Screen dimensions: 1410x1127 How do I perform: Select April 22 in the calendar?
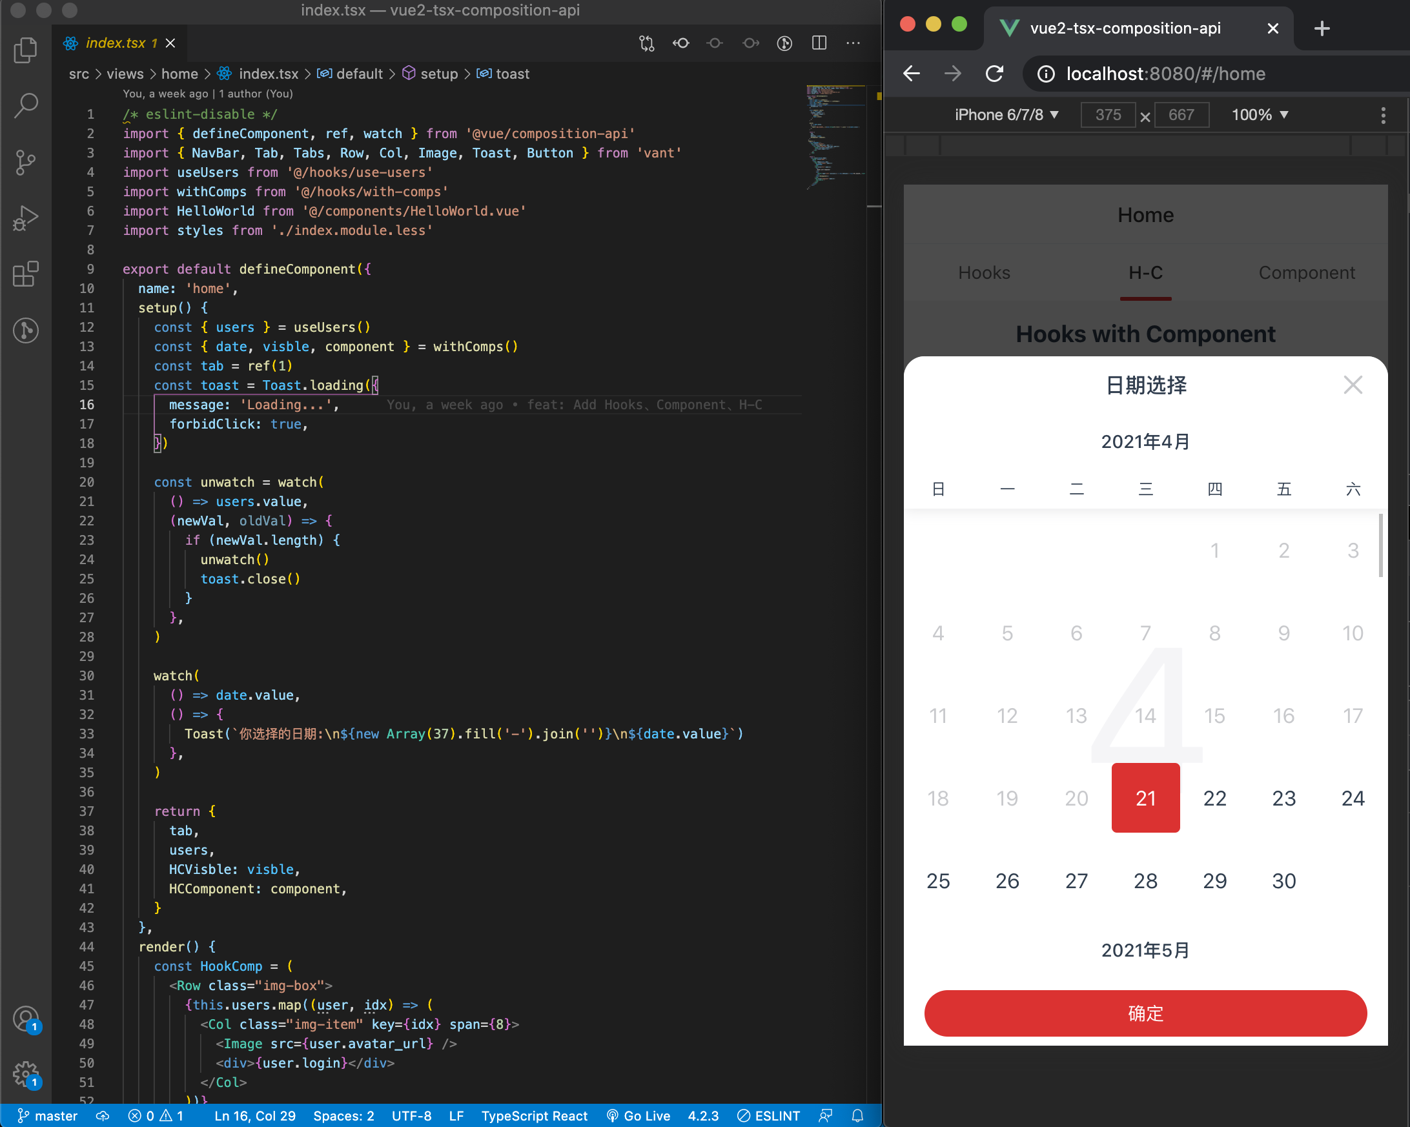tap(1214, 798)
